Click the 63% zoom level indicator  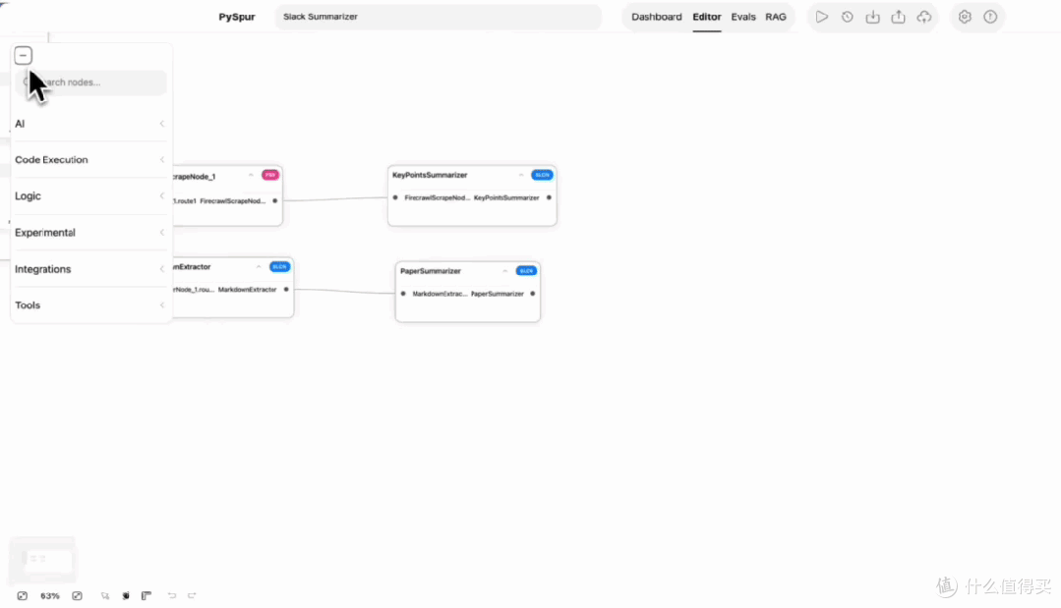coord(50,596)
